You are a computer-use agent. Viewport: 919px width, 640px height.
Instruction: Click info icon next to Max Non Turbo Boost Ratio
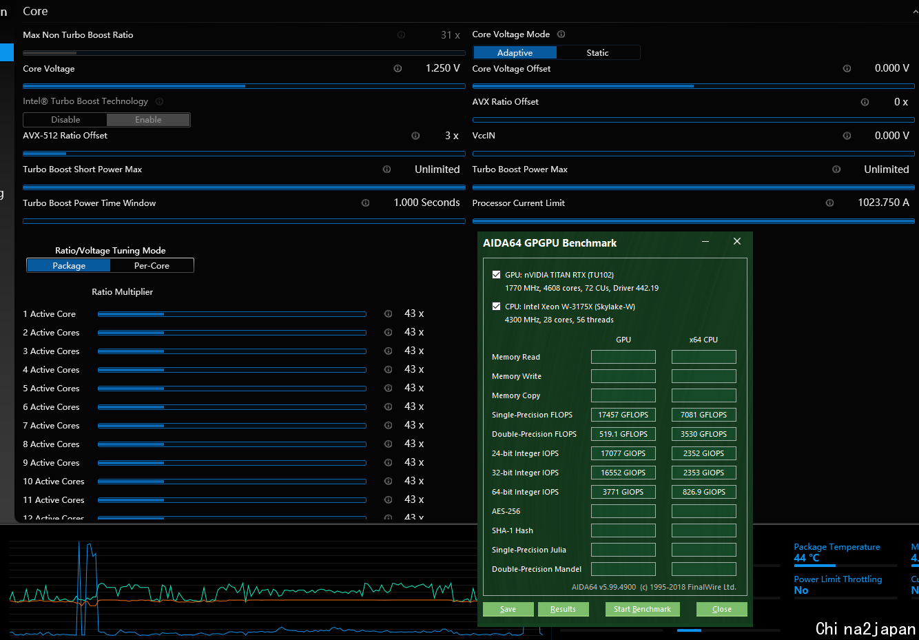[x=401, y=34]
